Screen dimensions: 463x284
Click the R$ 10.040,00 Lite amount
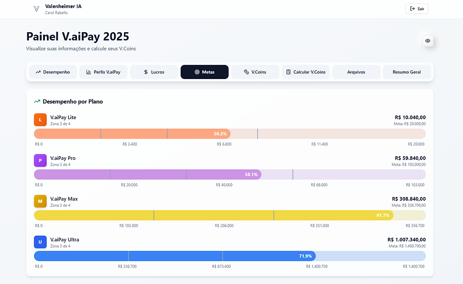(x=410, y=117)
